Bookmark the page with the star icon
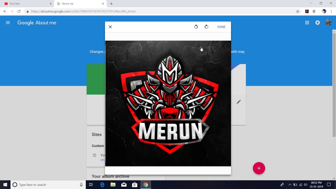Image resolution: width=336 pixels, height=189 pixels. tap(298, 11)
